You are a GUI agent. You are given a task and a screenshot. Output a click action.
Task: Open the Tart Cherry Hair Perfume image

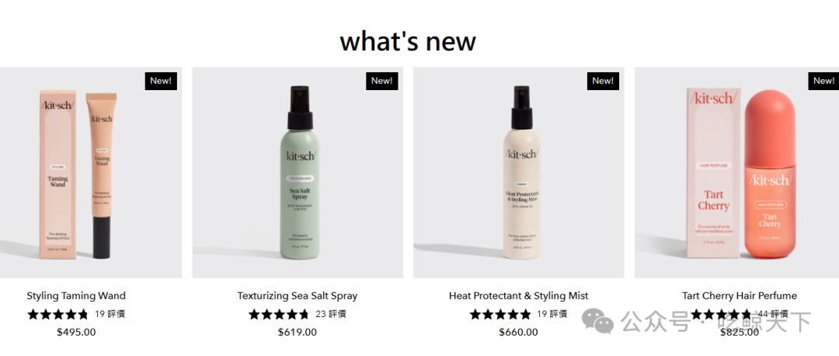coord(736,173)
